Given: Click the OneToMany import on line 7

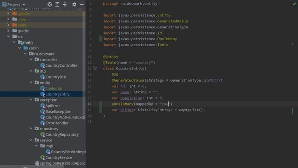Looking at the screenshot, I should pos(167,39).
